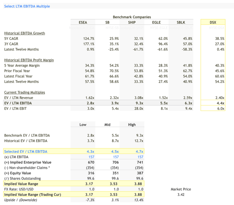Click the Market Price value 3.42

181,194
